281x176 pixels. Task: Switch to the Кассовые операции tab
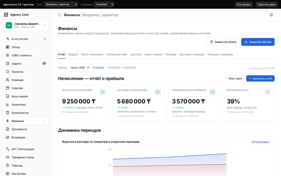(x=191, y=55)
